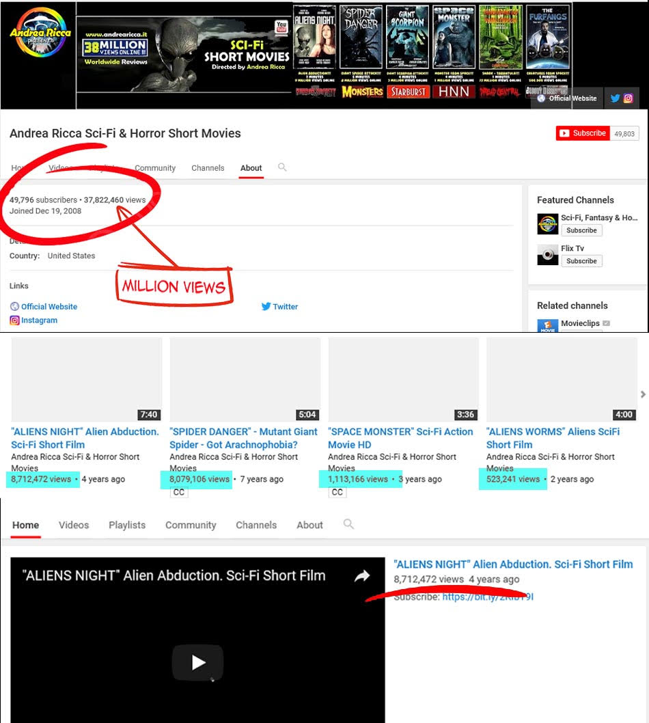Viewport: 649px width, 723px height.
Task: Open the About tab in the lower bar
Action: [x=309, y=525]
